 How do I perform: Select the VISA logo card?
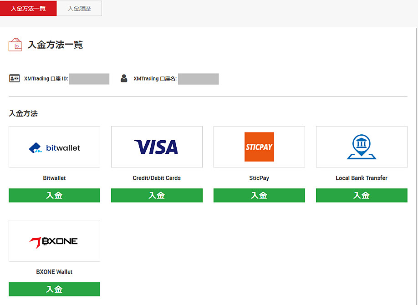[157, 147]
